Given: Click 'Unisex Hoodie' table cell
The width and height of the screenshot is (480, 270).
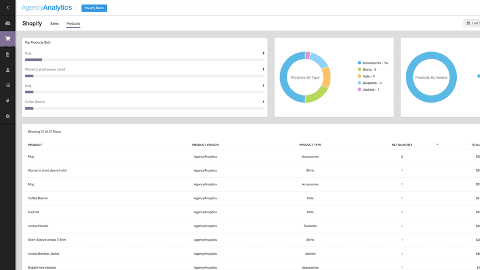Looking at the screenshot, I should [38, 226].
